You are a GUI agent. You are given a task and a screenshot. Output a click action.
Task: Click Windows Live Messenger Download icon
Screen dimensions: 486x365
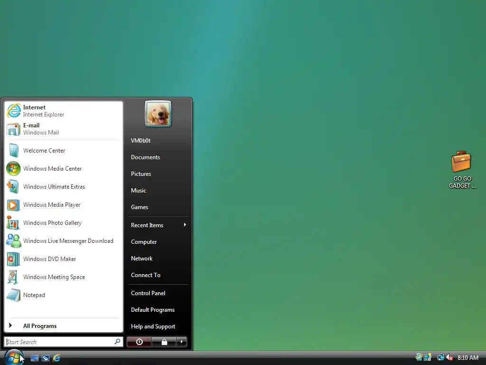pyautogui.click(x=14, y=241)
